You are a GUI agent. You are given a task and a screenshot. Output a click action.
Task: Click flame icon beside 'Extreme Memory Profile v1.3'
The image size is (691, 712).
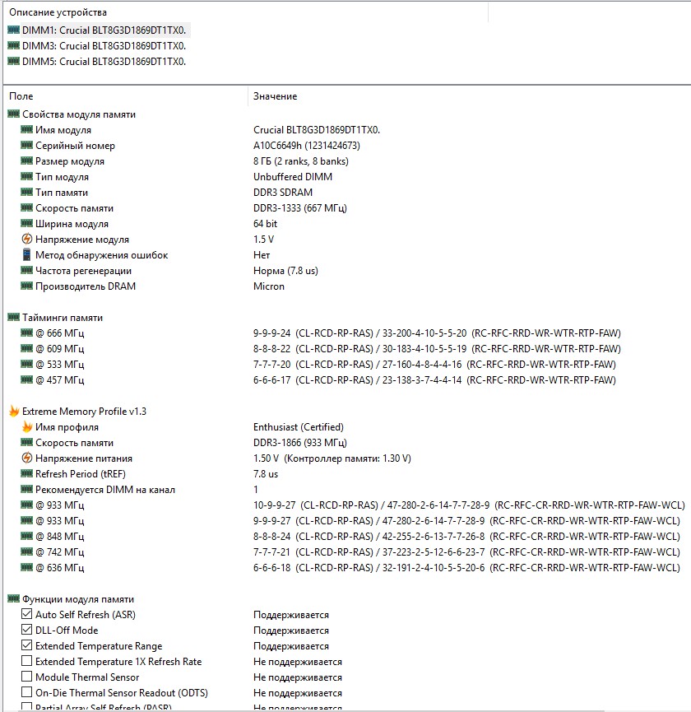click(14, 412)
